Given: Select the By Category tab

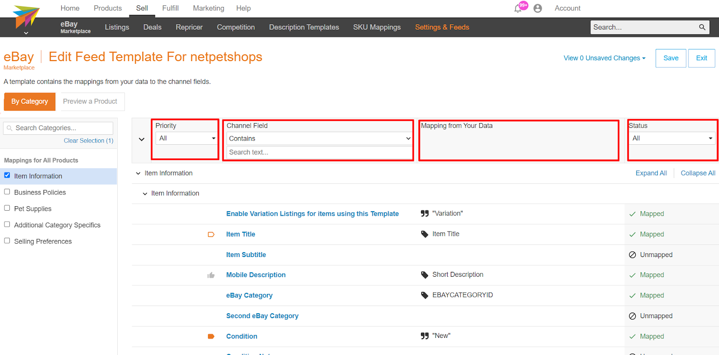Looking at the screenshot, I should point(30,102).
